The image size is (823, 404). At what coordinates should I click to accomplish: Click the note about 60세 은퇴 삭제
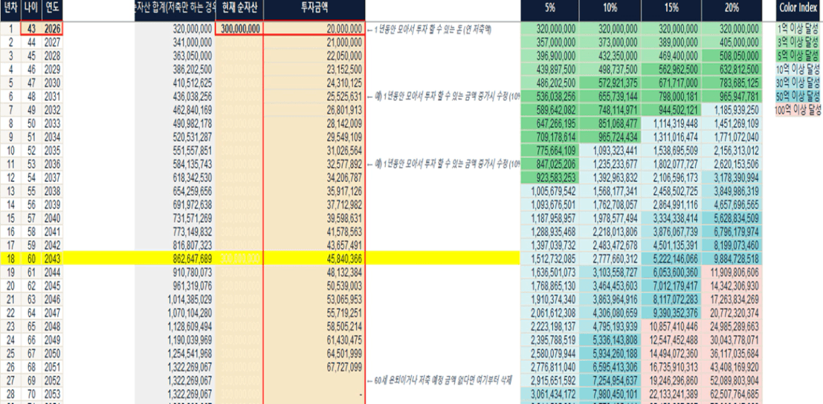(439, 379)
